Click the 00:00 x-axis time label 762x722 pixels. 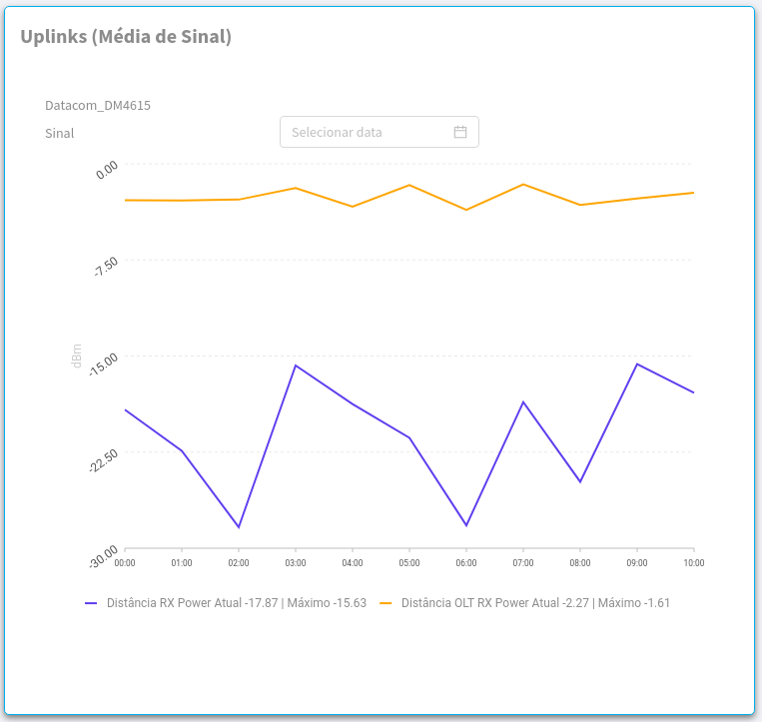[125, 563]
